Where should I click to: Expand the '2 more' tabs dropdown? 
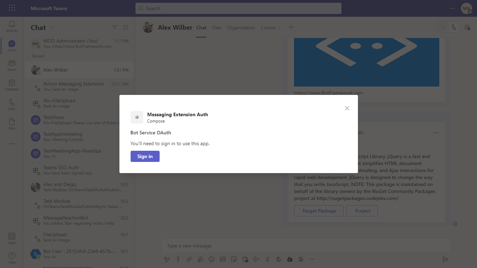coord(270,28)
